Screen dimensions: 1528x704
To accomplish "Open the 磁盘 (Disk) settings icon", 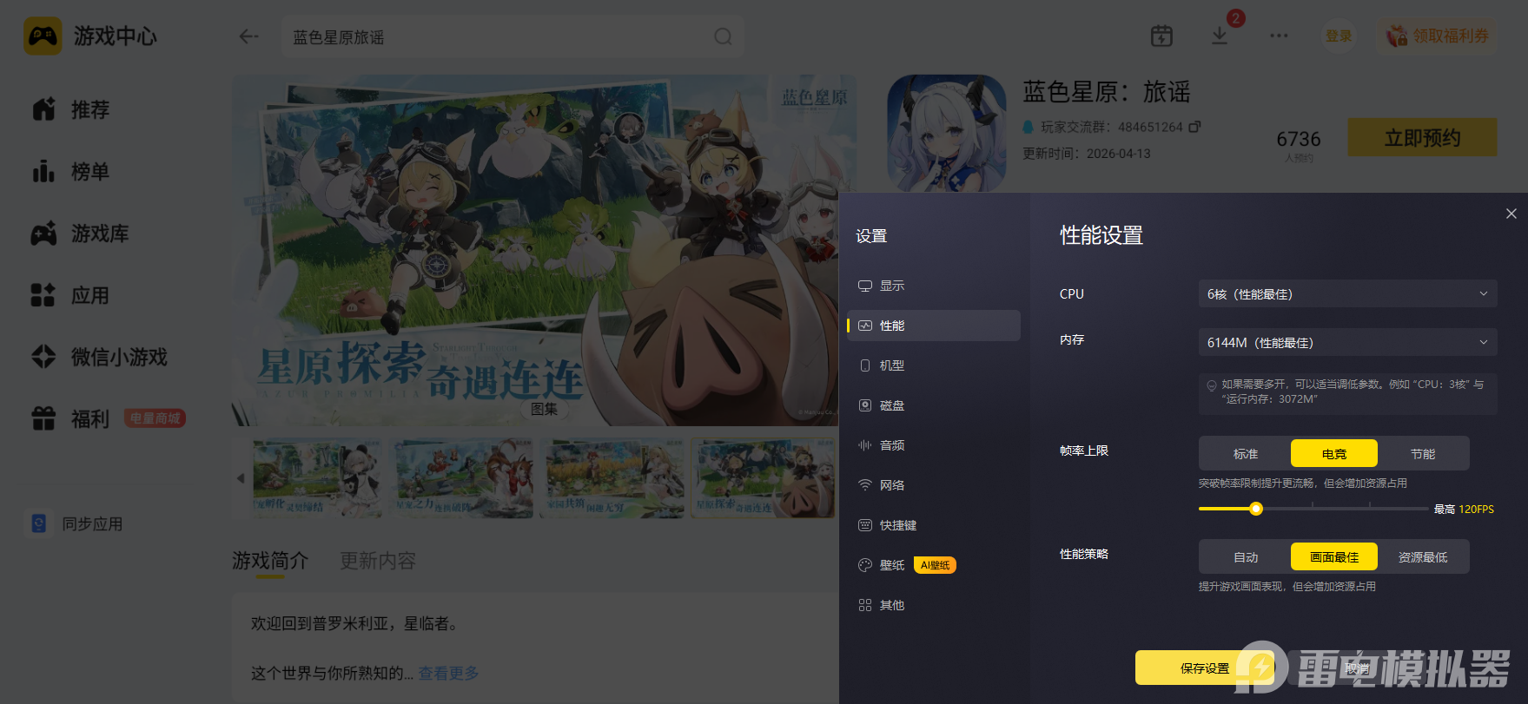I will pyautogui.click(x=864, y=405).
